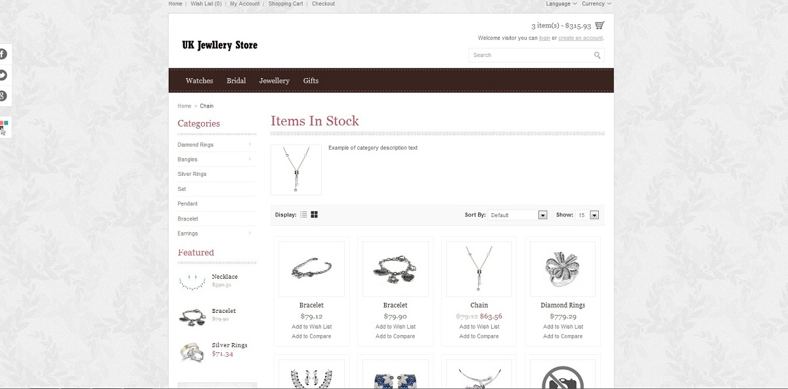Open the Twitter share icon

pyautogui.click(x=3, y=75)
